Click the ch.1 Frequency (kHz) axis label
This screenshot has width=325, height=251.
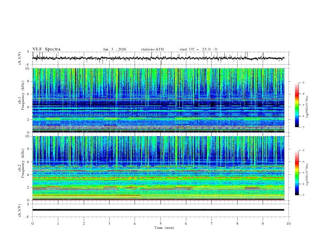[x=21, y=96]
